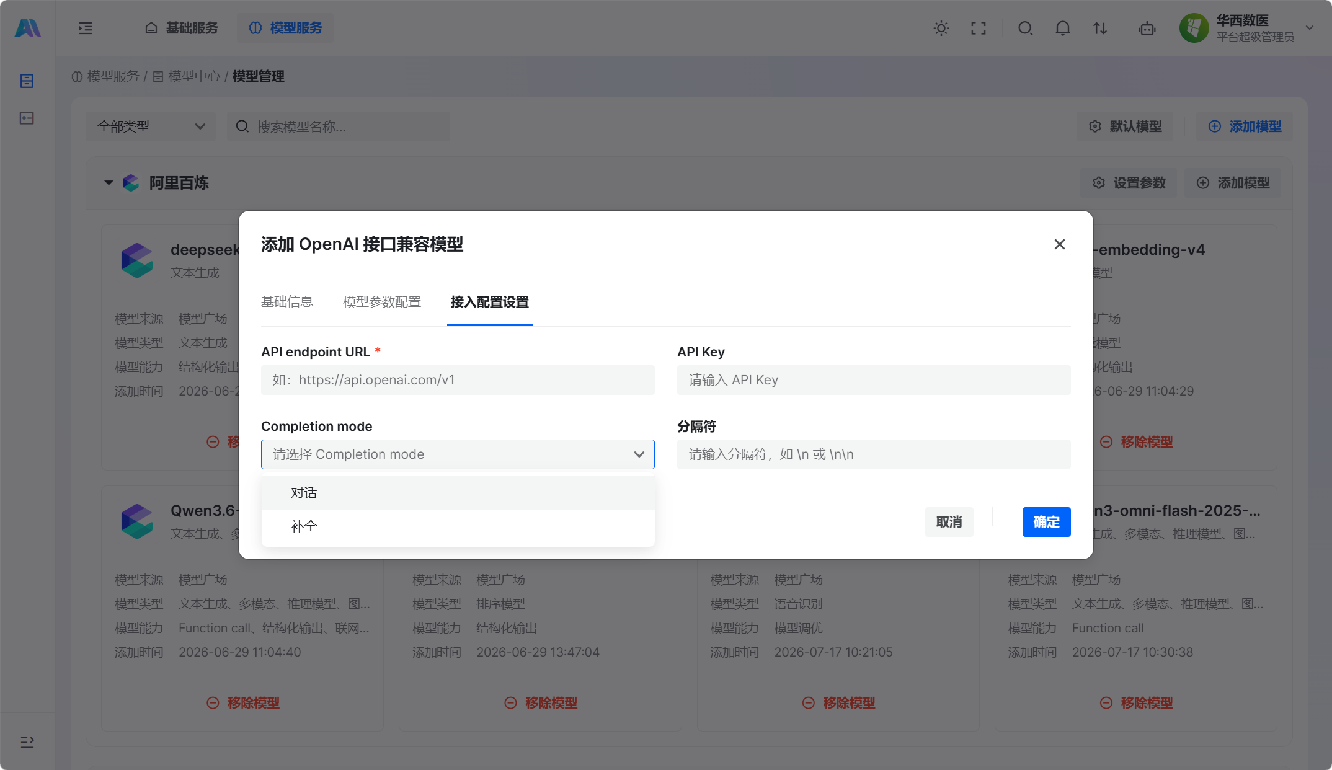Toggle light/dark theme sun icon
This screenshot has width=1332, height=770.
pos(941,28)
